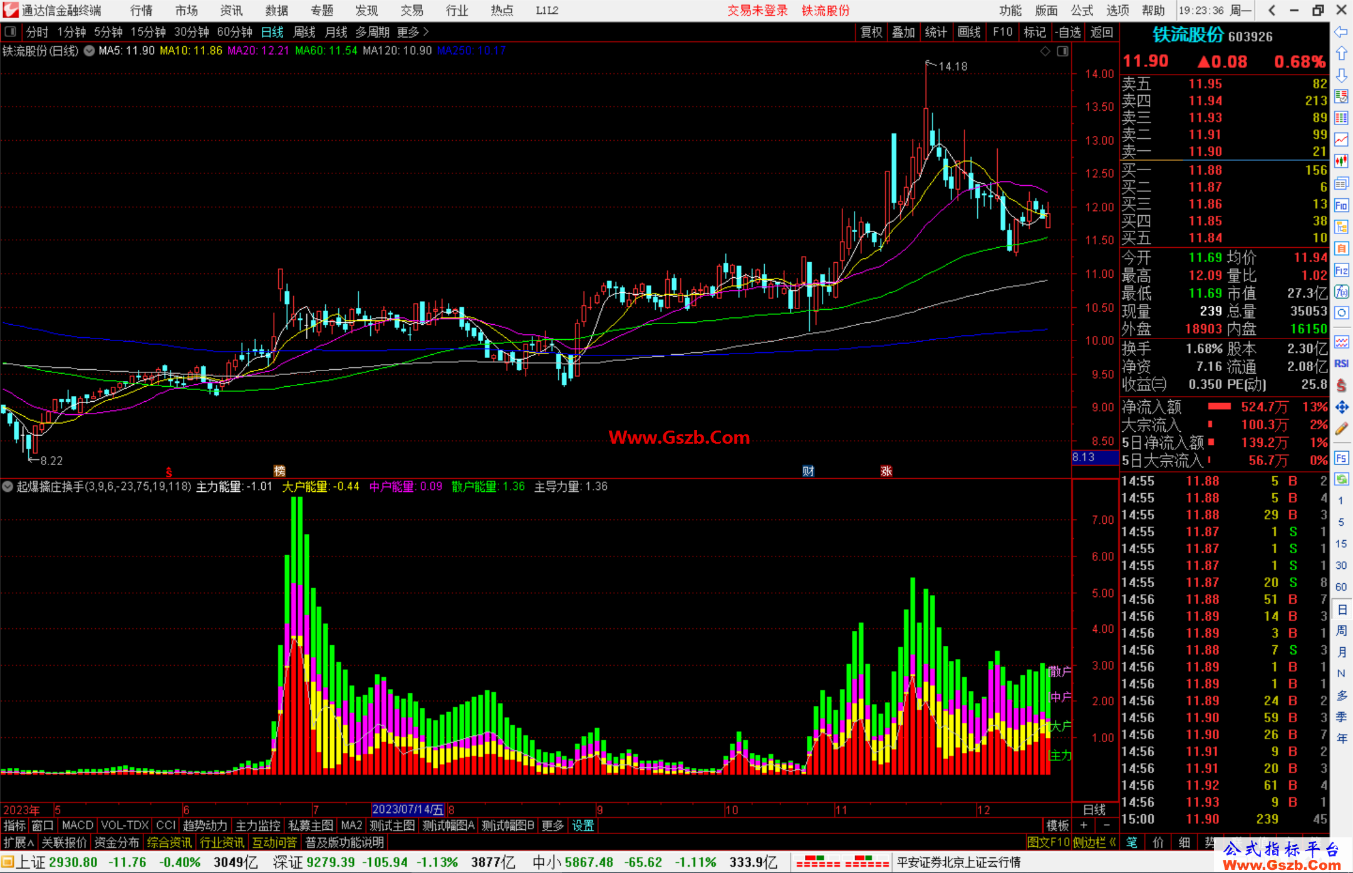Open the f(x) formula manager icon
Viewport: 1353px width, 873px height.
tap(1341, 292)
